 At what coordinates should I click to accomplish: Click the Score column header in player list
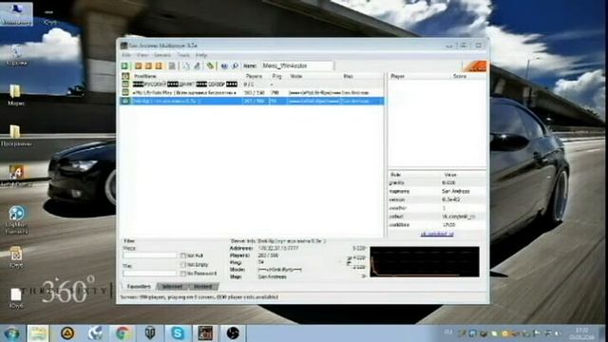(468, 76)
